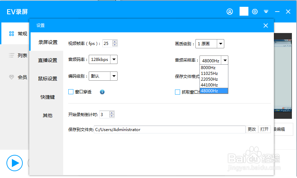Enable the 窗口穿透 checkbox
Image resolution: width=297 pixels, height=178 pixels.
click(71, 92)
